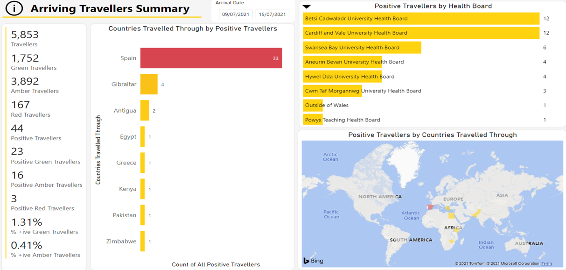This screenshot has height=270, width=566.
Task: Select the Cardiff and Vale University Health Board bar
Action: [x=421, y=33]
